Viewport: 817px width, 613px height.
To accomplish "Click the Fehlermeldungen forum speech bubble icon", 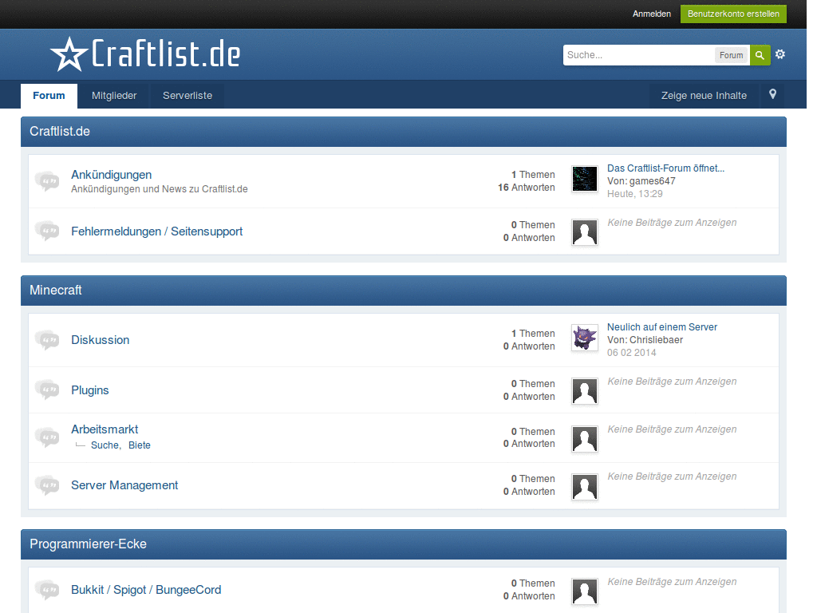I will [47, 231].
